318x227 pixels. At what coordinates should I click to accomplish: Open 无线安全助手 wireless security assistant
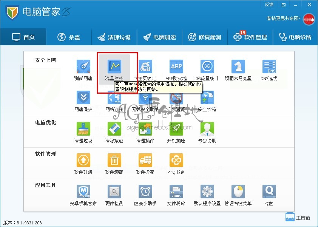click(145, 101)
